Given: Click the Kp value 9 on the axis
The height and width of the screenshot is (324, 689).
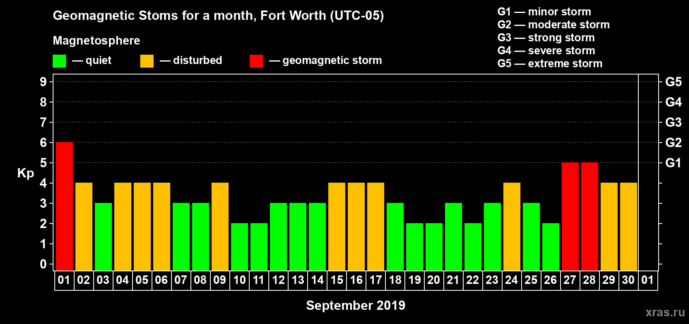Looking at the screenshot, I should tap(43, 82).
